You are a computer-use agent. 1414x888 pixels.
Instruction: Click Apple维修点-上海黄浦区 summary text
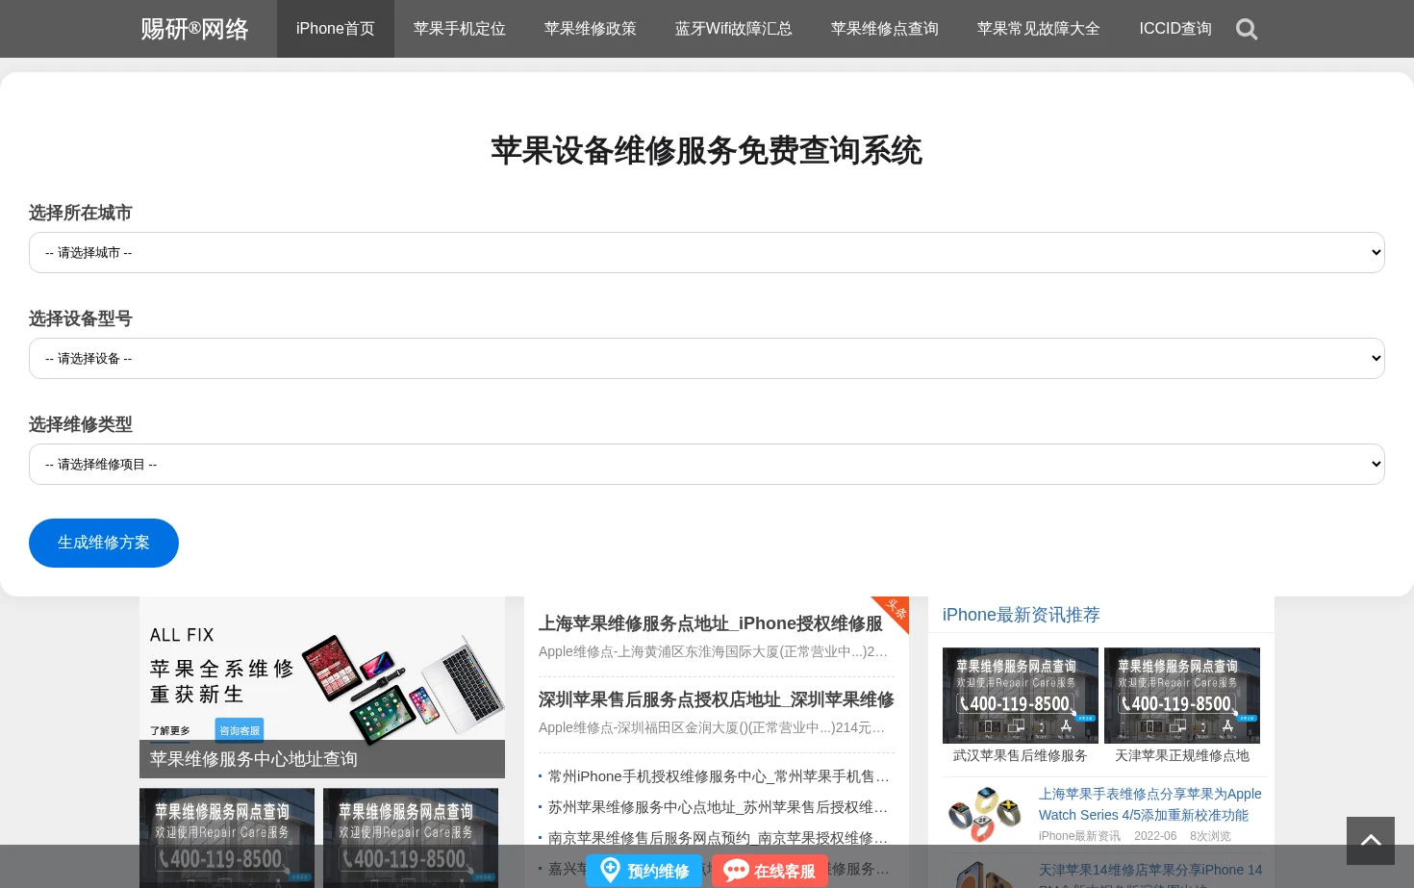[x=714, y=651]
